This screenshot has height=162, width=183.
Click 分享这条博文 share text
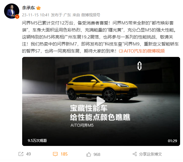point(150,154)
